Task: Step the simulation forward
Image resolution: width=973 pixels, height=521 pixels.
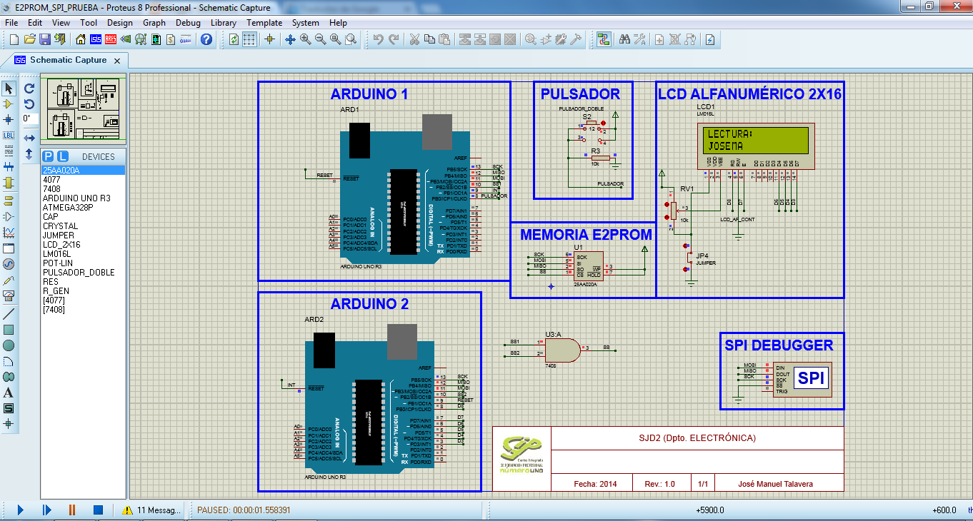Action: pyautogui.click(x=46, y=510)
